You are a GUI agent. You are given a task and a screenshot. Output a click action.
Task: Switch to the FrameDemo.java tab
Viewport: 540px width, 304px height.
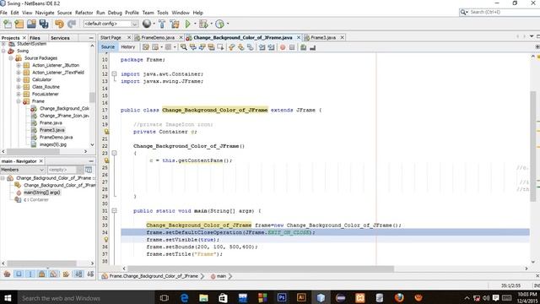(x=158, y=37)
